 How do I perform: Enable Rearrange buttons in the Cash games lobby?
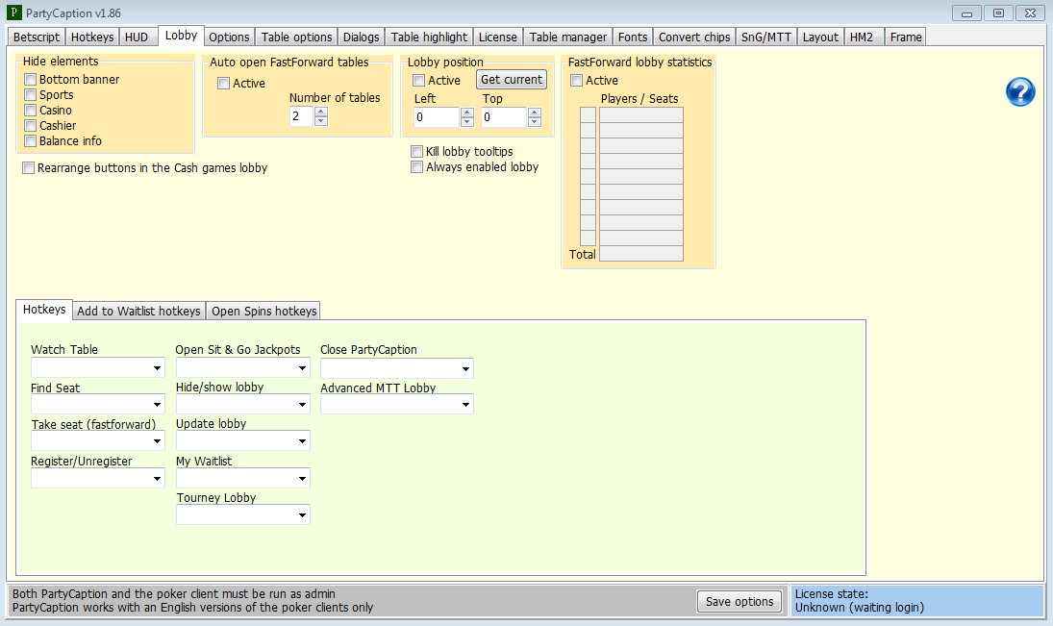click(x=28, y=168)
